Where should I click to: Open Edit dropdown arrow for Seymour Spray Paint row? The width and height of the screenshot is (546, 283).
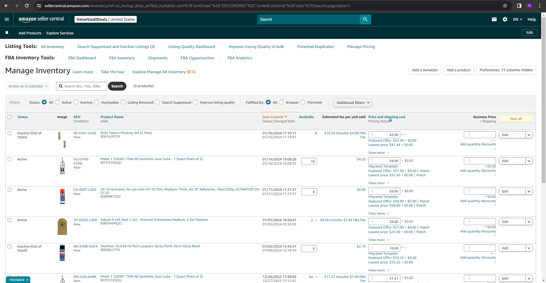[x=529, y=248]
